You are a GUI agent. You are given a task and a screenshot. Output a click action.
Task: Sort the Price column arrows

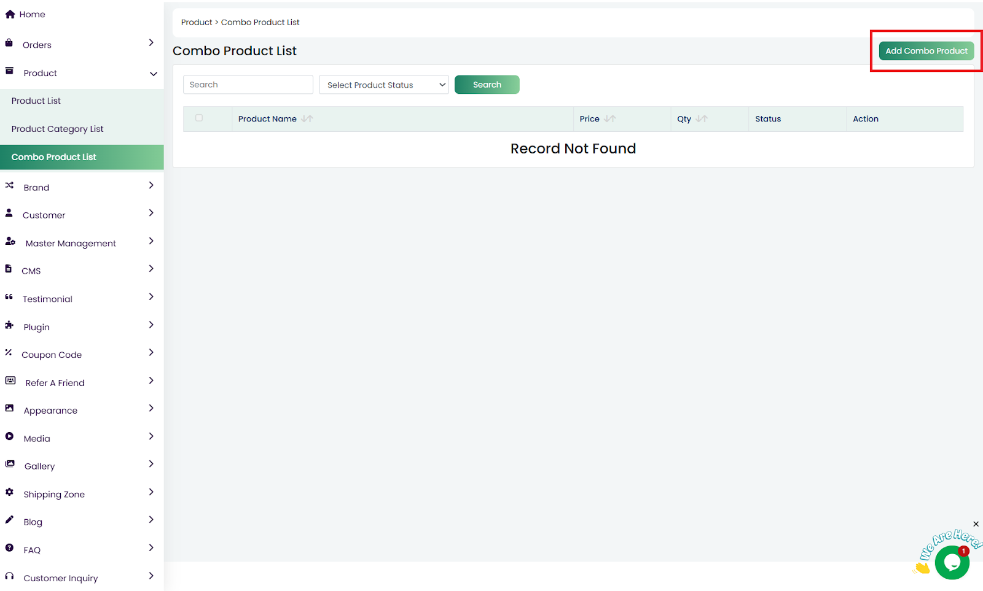[609, 119]
